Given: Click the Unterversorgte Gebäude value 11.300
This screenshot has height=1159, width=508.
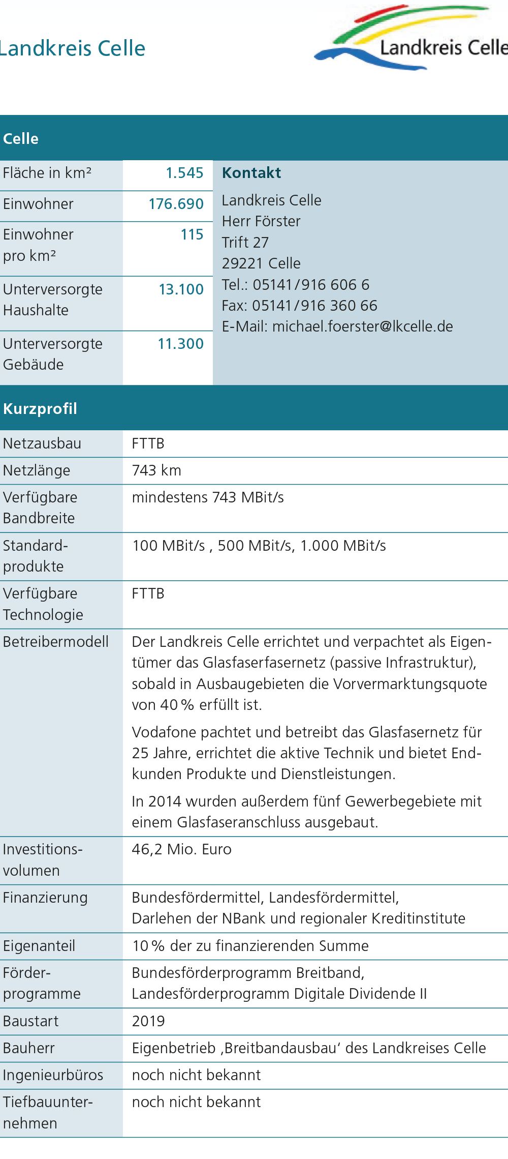Looking at the screenshot, I should click(x=180, y=344).
